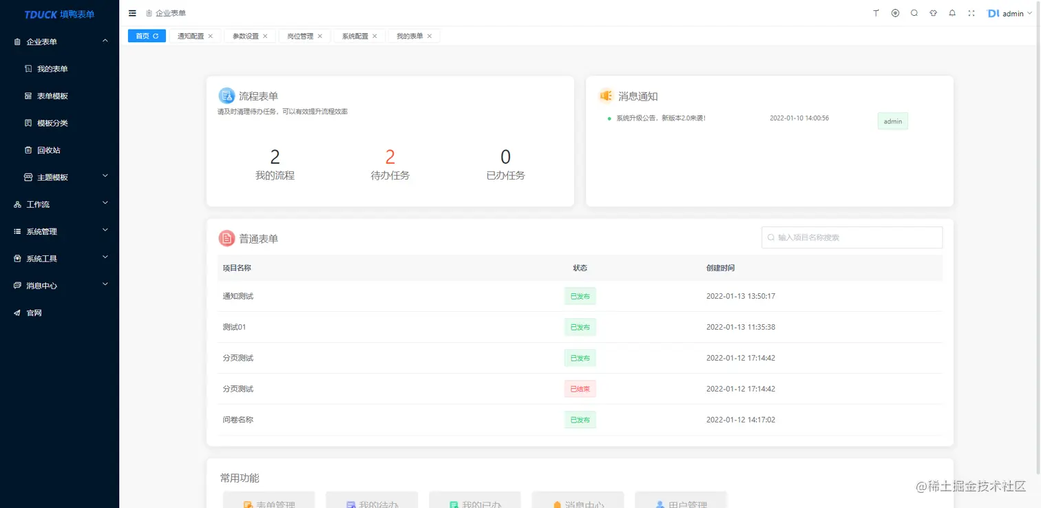Expand the 系统管理 sidebar menu
The height and width of the screenshot is (508, 1041).
[x=59, y=231]
